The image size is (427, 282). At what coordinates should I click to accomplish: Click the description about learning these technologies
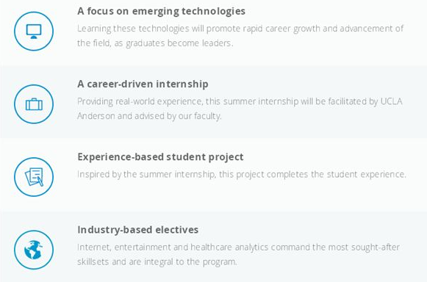(240, 36)
